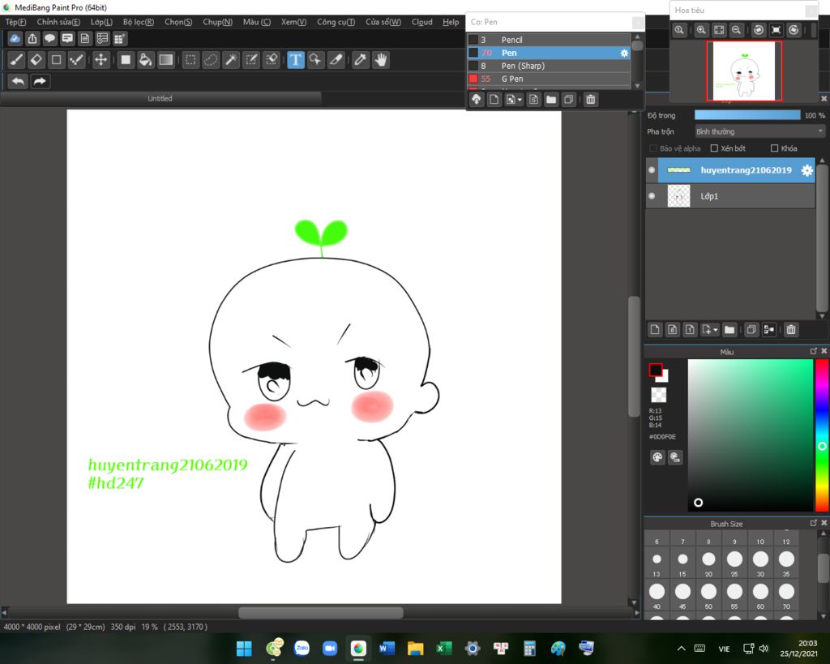Switch to the Untitled document tab

(x=160, y=98)
